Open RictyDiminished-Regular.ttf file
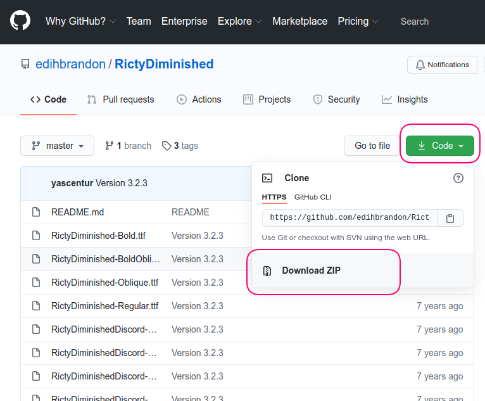 point(105,306)
